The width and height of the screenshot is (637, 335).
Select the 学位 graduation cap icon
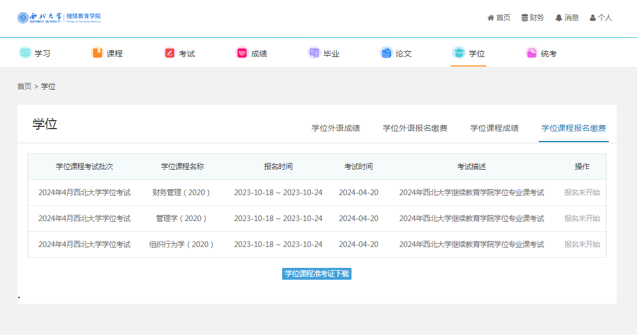[x=459, y=53]
